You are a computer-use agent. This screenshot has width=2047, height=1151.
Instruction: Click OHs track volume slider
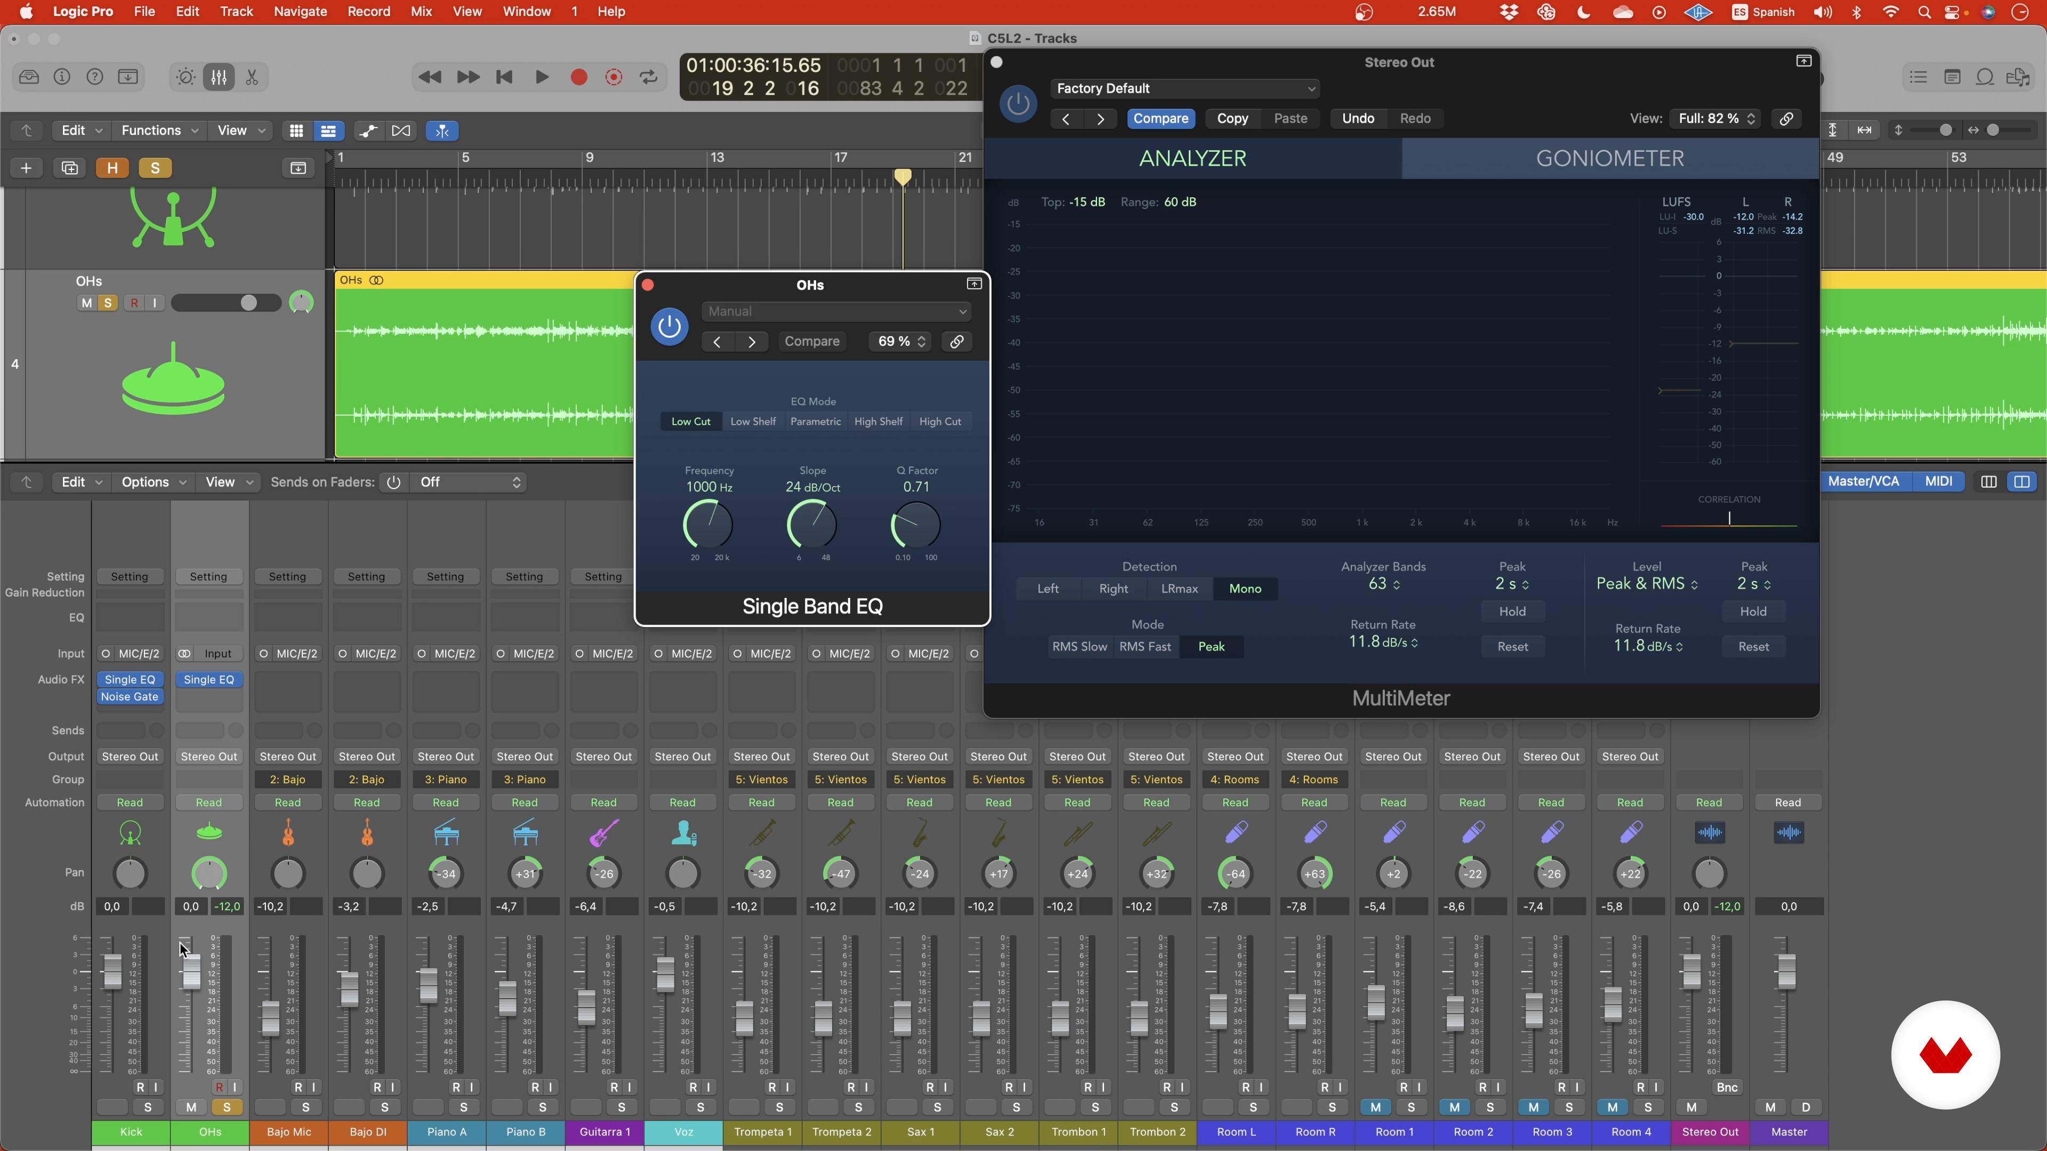(225, 303)
